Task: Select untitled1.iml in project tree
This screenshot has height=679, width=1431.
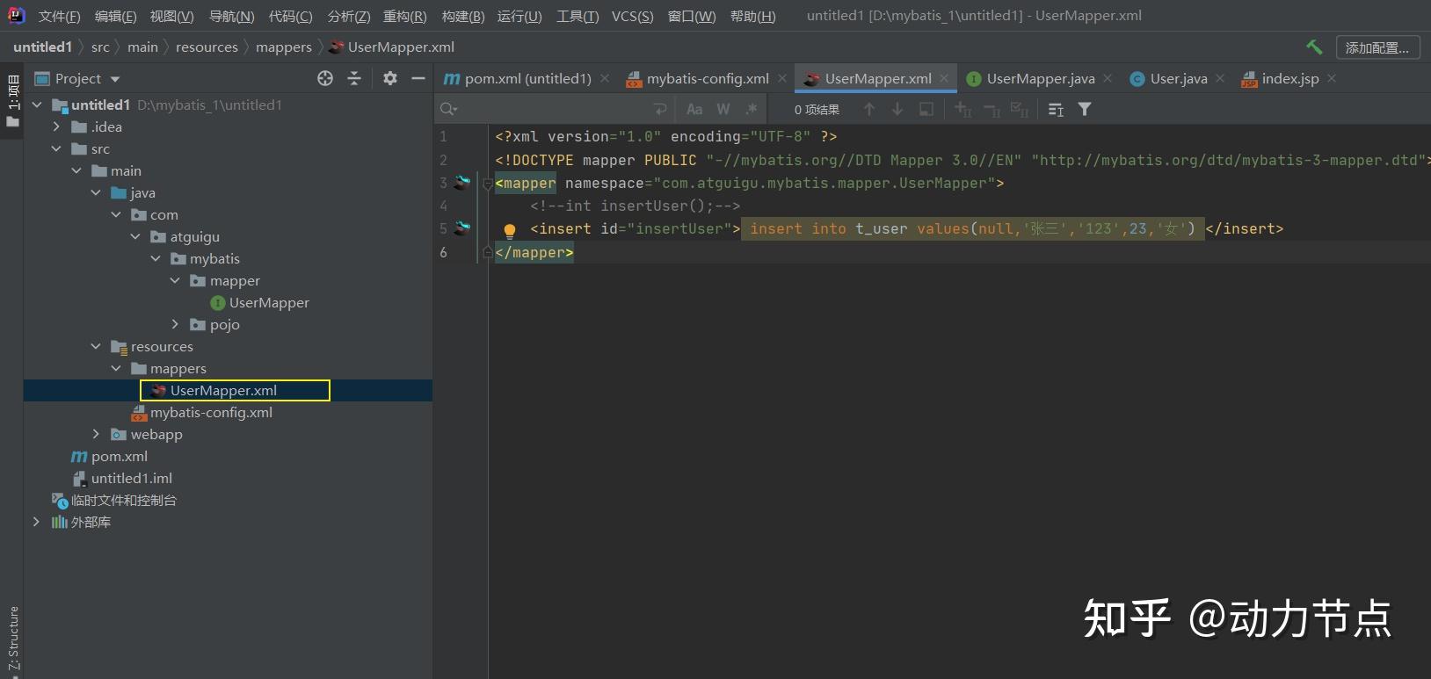Action: [122, 478]
